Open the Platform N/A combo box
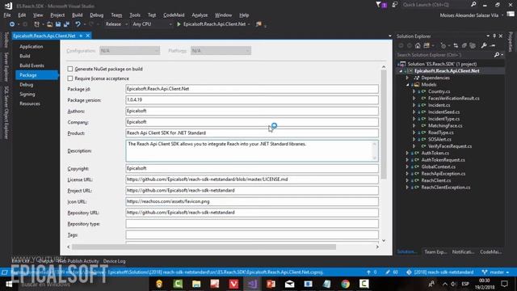517x291 pixels. coord(221,50)
